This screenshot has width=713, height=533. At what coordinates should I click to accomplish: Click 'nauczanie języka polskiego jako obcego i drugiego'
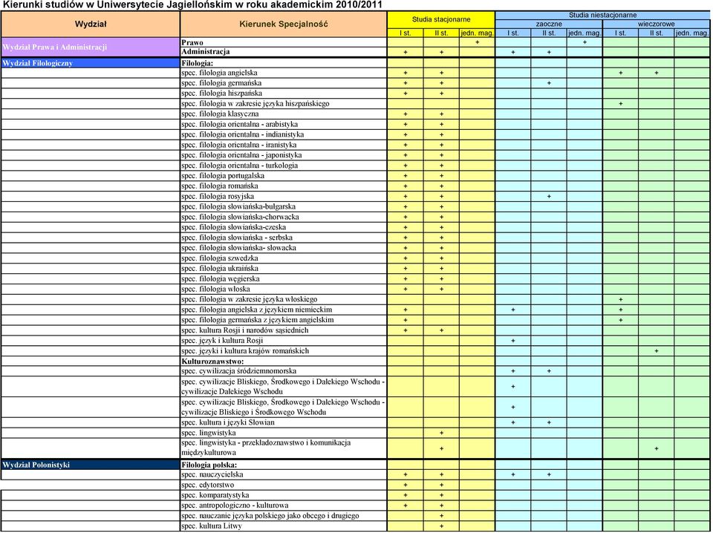tap(283, 516)
